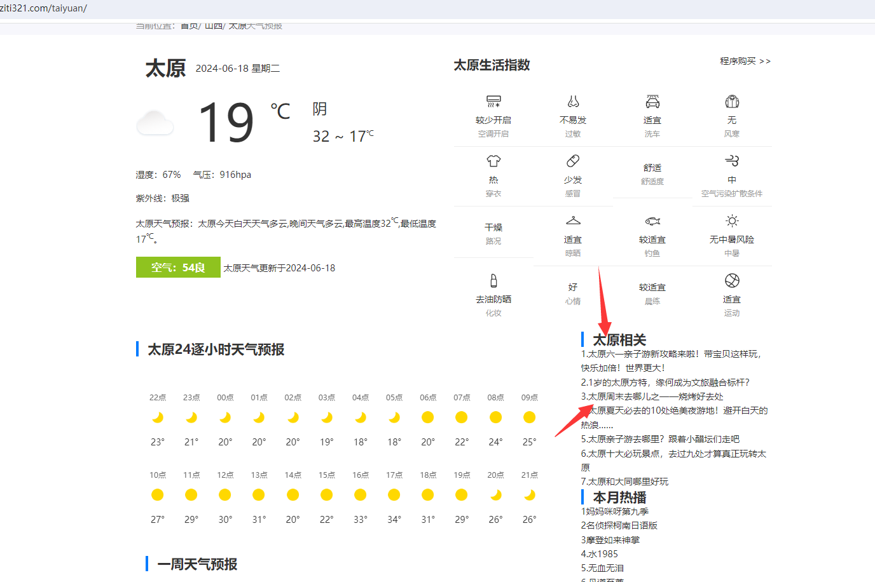This screenshot has width=875, height=582.
Task: Click the 33° temperature under 16点
Action: coord(361,520)
